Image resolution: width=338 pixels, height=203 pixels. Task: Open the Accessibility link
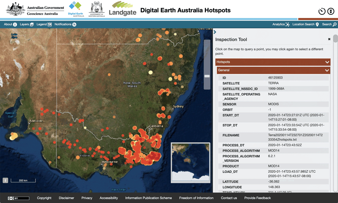(x=108, y=198)
